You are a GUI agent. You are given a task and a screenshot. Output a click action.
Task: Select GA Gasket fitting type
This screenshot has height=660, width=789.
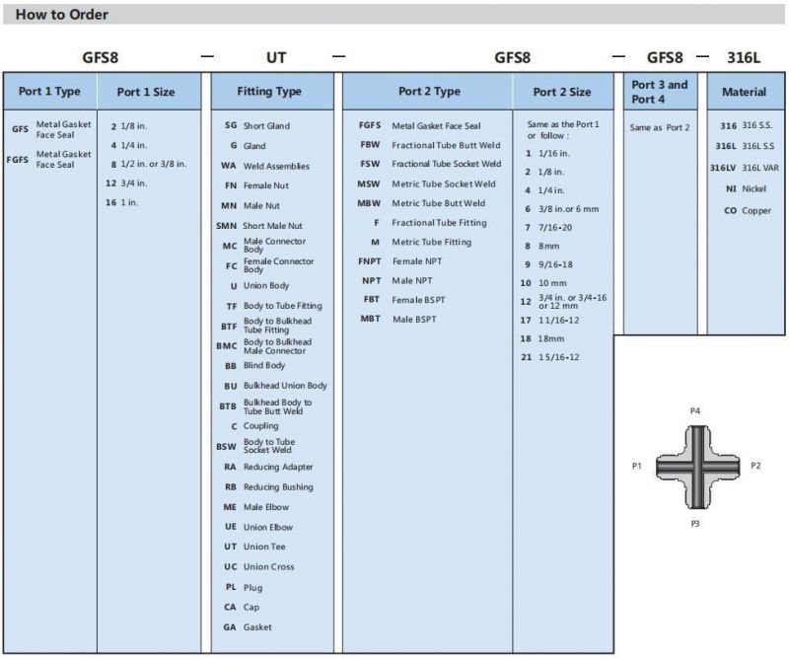coord(248,627)
